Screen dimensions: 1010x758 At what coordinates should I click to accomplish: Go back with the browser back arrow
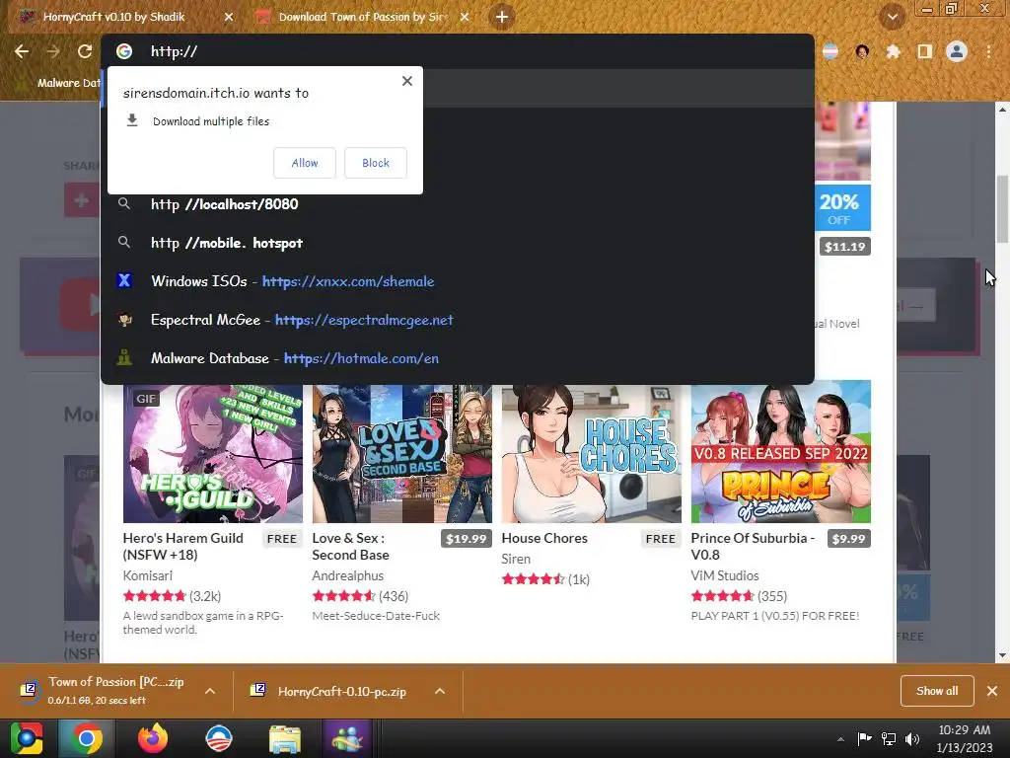(x=22, y=51)
